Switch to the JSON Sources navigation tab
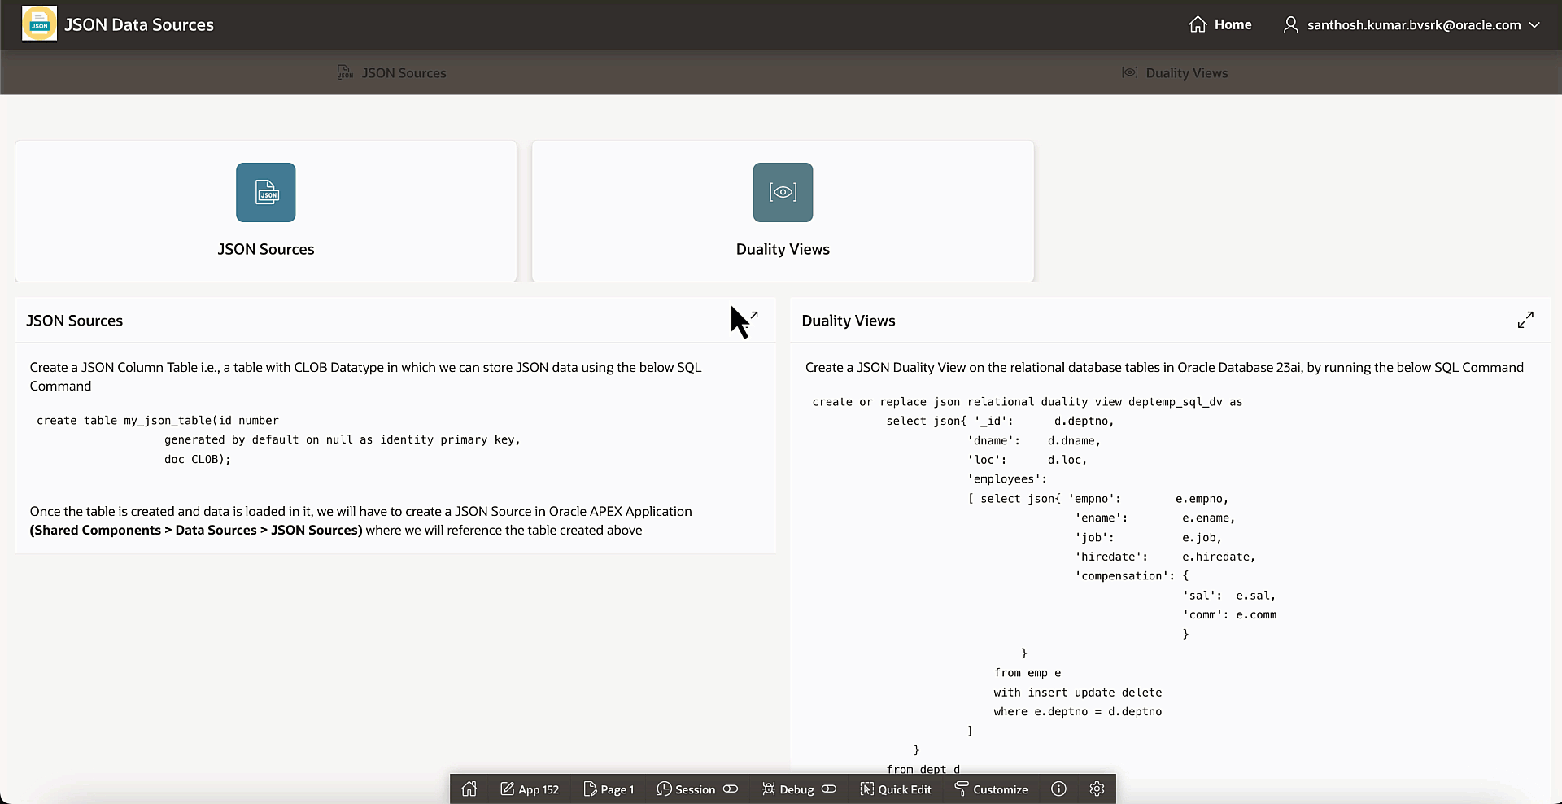This screenshot has height=804, width=1562. [x=391, y=72]
